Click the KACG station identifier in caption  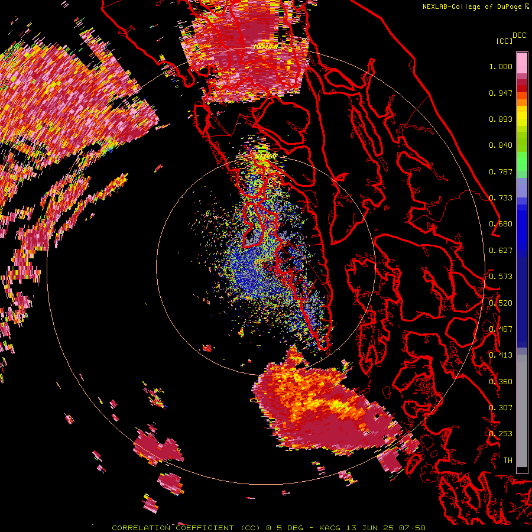(x=331, y=528)
